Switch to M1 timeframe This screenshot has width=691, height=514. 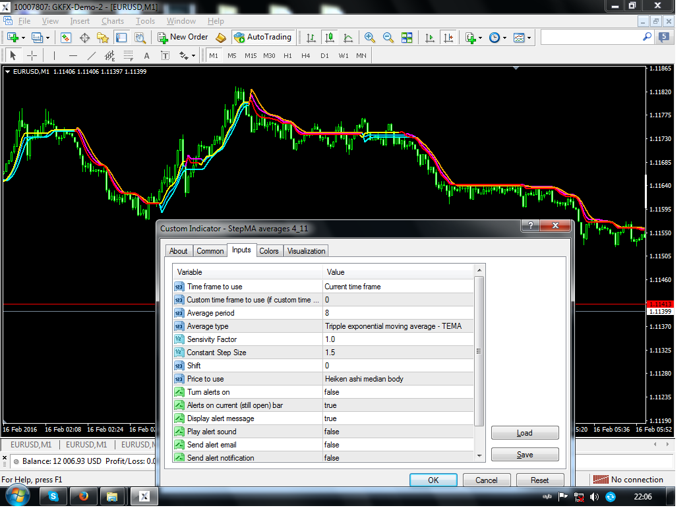(x=214, y=55)
